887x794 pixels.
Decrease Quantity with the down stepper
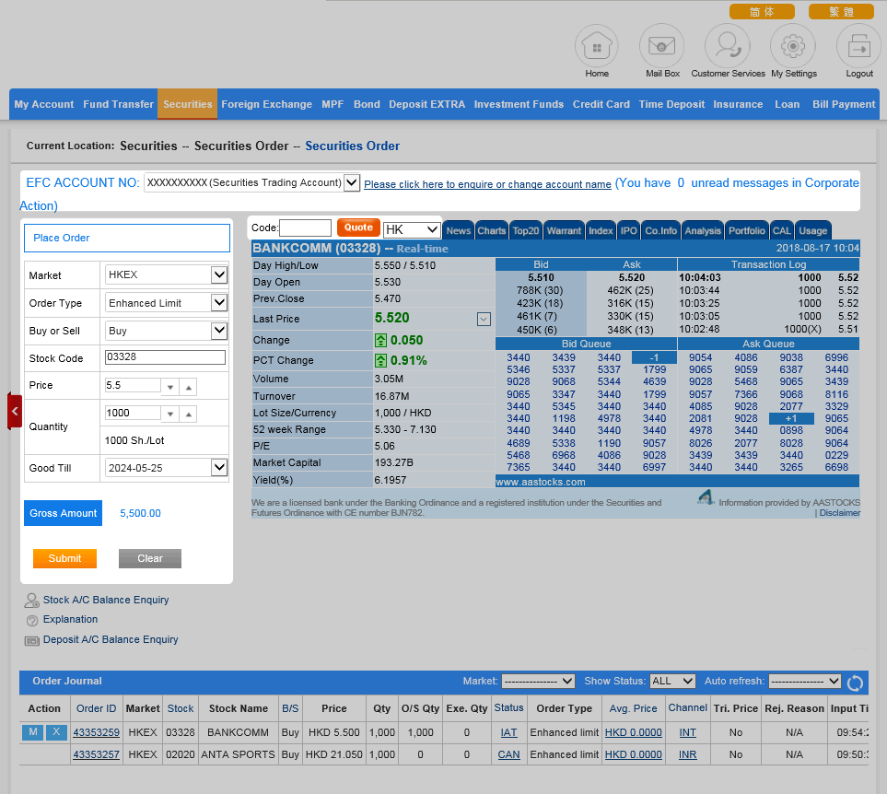pos(169,415)
